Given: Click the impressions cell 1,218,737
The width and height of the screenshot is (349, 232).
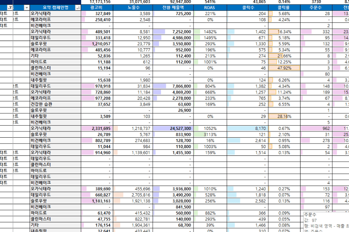Looking at the screenshot, I should (133, 128).
